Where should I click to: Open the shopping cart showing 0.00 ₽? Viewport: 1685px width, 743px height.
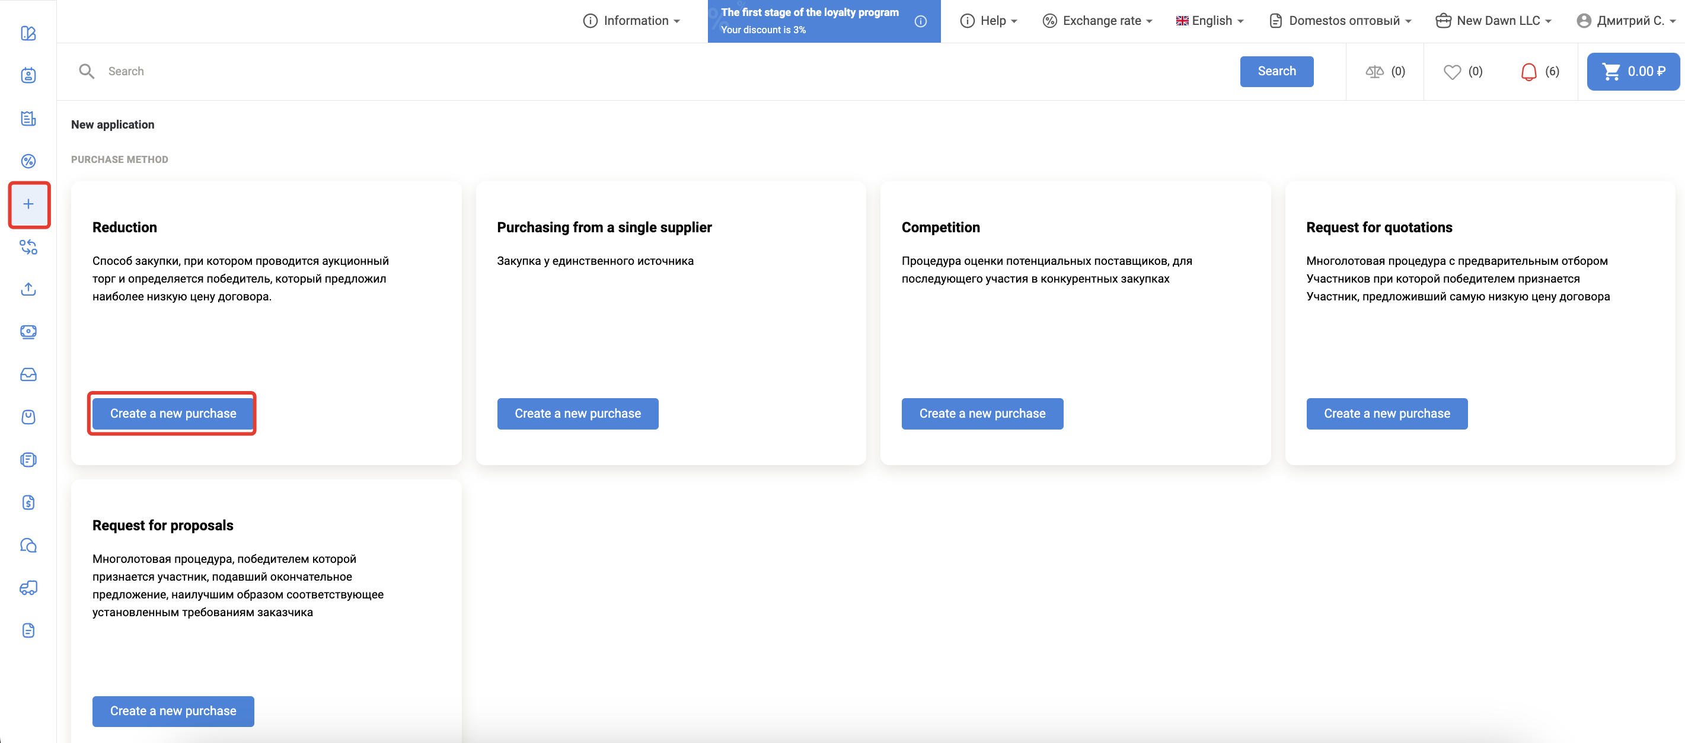[1633, 72]
